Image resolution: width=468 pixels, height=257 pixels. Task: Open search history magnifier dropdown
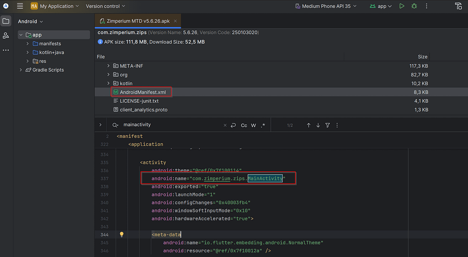coord(115,125)
